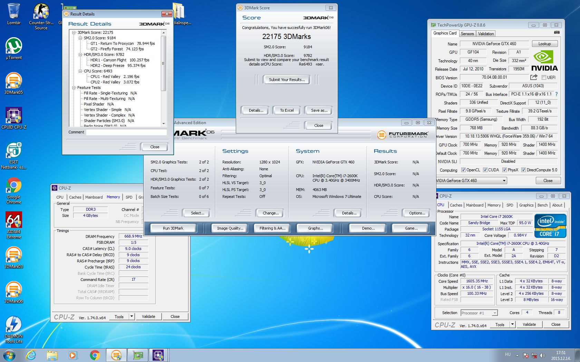Viewport: 580px width, 362px height.
Task: Open the Windows Start menu
Action: 9,355
